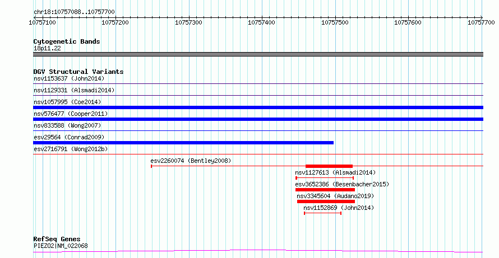The image size is (499, 258).
Task: Click the gray 18p11.22 cytoband bar
Action: [258, 54]
